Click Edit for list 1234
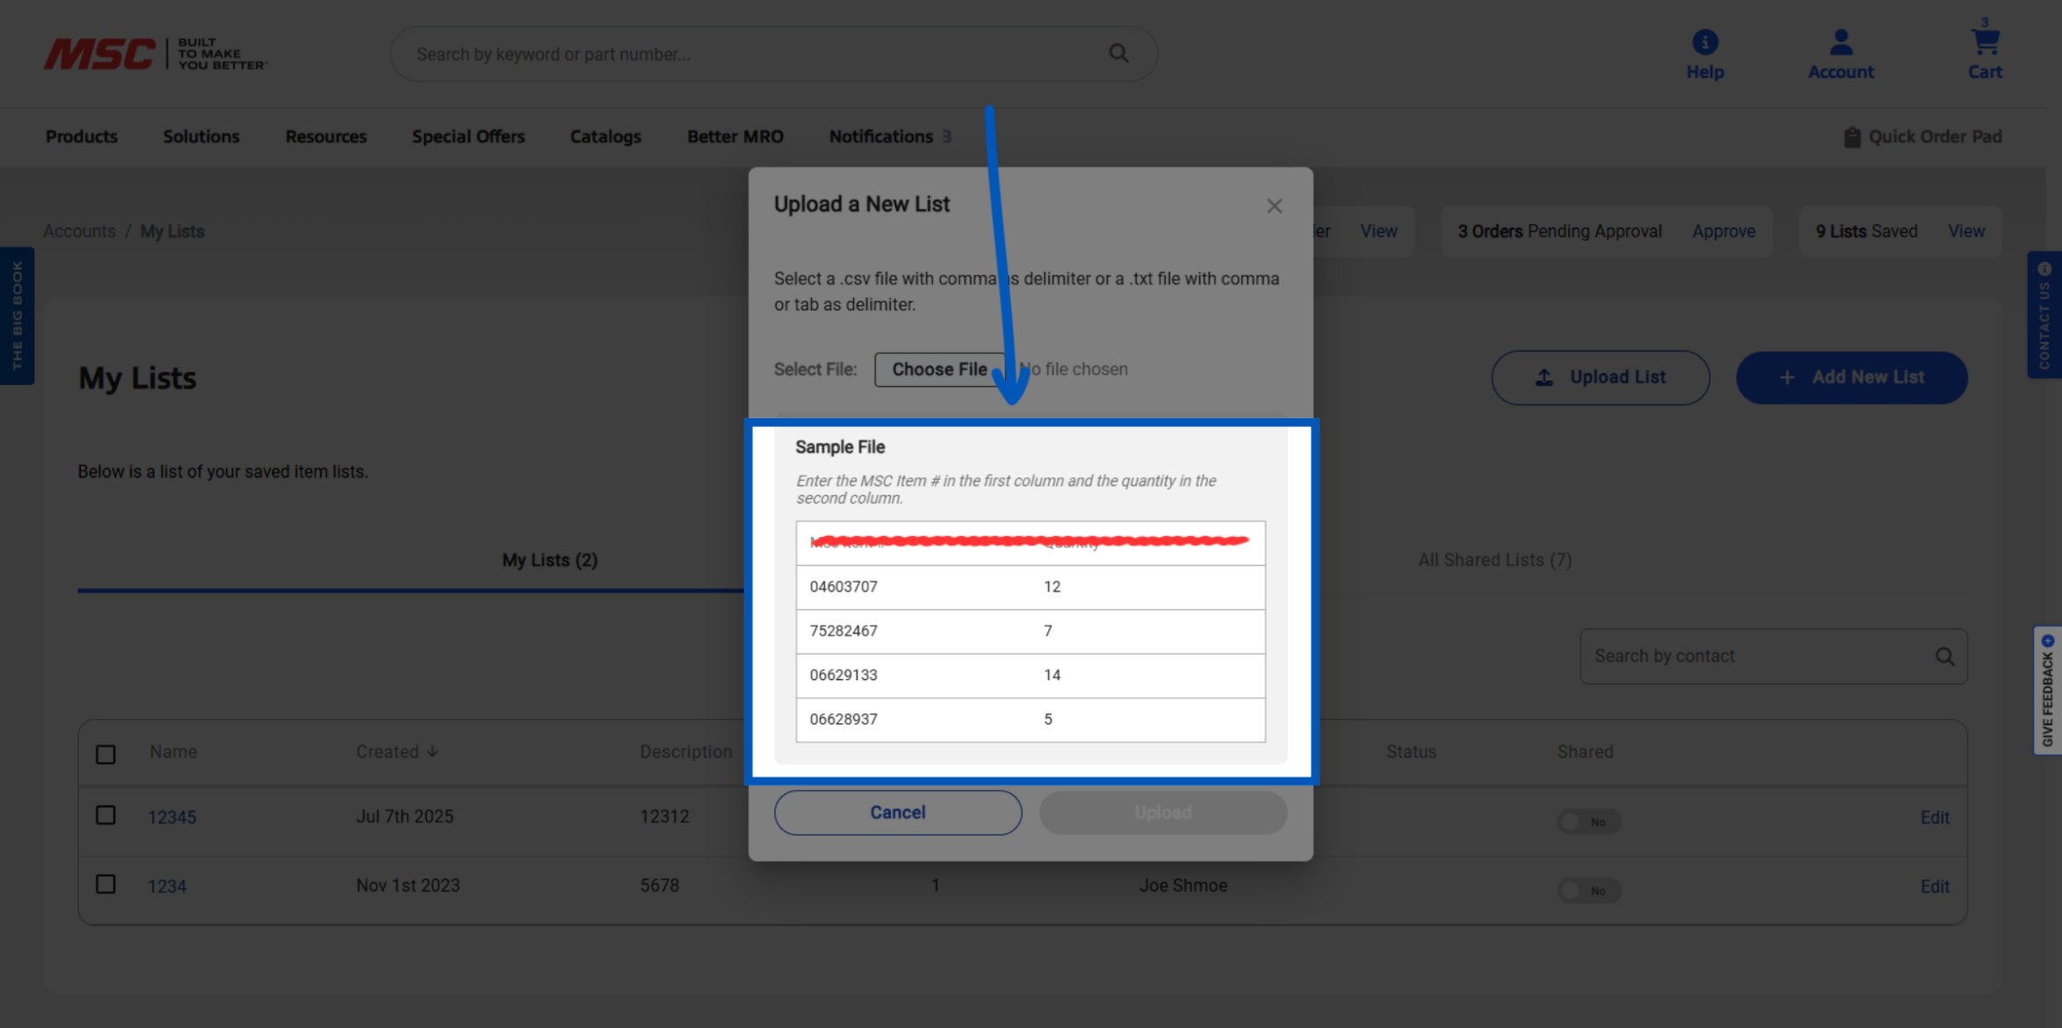Viewport: 2062px width, 1028px height. point(1935,887)
